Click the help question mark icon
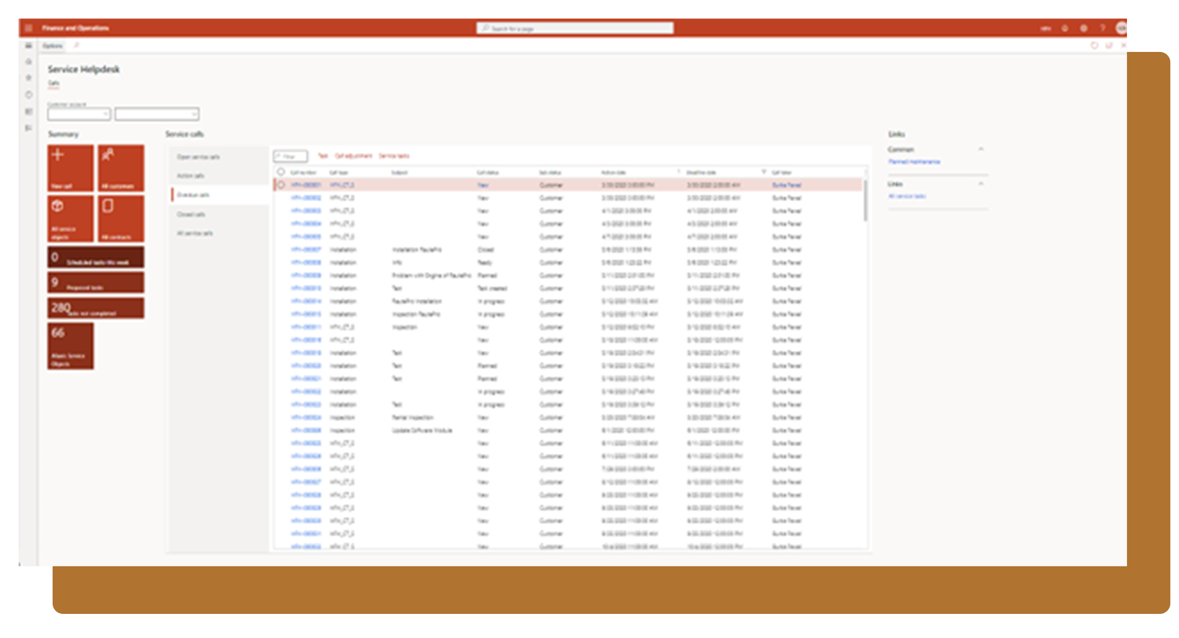The height and width of the screenshot is (638, 1179). point(1102,28)
